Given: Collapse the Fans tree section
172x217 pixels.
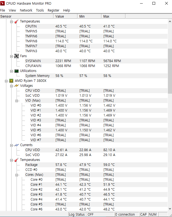Looking at the screenshot, I should (12, 56).
